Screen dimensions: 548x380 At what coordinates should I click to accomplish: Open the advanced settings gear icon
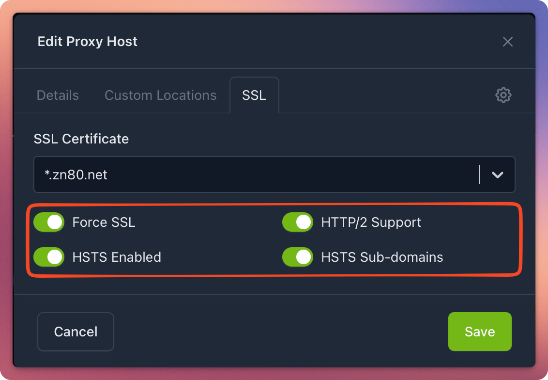click(x=503, y=95)
